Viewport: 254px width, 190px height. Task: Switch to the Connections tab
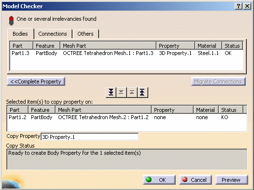pyautogui.click(x=53, y=34)
